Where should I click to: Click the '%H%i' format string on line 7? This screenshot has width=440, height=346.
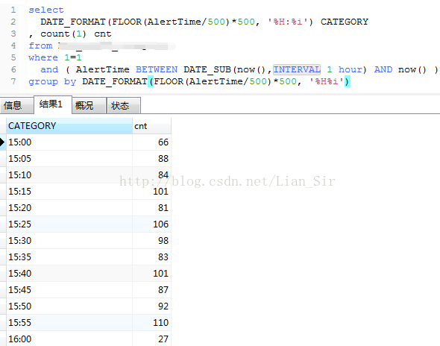326,81
